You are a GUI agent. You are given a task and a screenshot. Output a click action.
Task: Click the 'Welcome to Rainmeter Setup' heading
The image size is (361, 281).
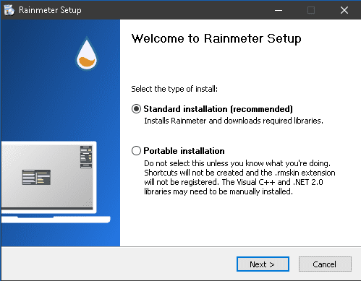216,38
